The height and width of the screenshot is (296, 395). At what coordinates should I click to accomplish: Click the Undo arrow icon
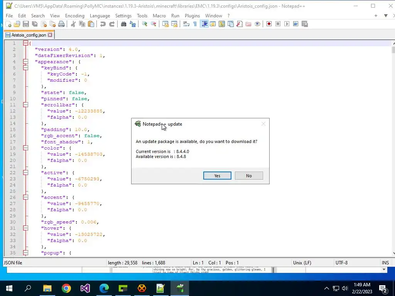click(103, 24)
